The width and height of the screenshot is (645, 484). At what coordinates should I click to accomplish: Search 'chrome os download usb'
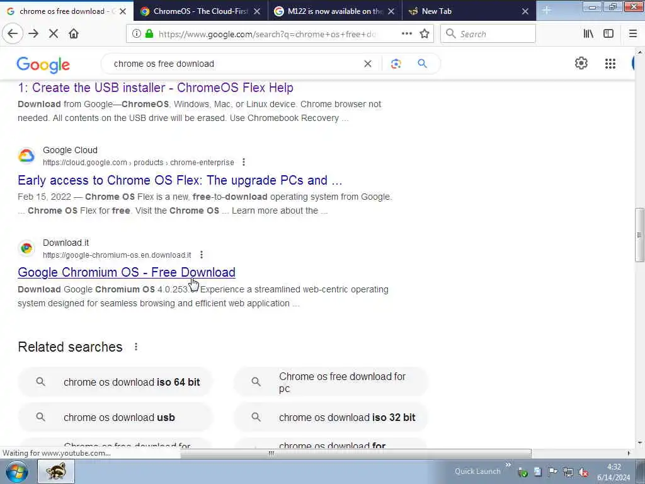click(x=115, y=417)
